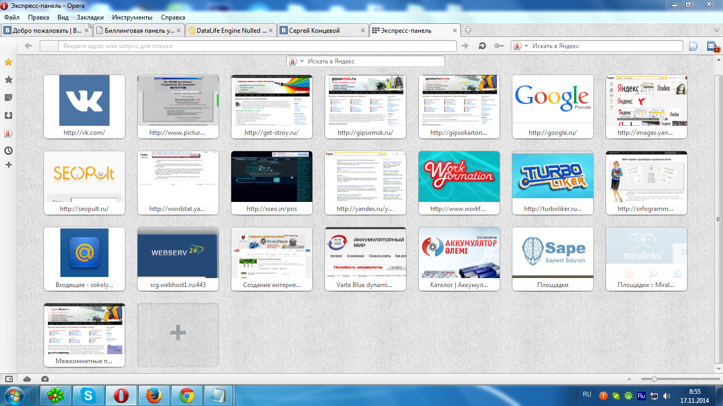Open the Turbo Liker speed dial tile
The height and width of the screenshot is (406, 723).
[553, 182]
